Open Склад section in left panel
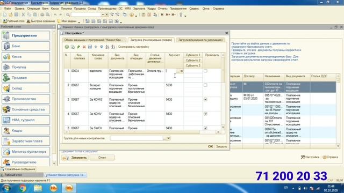Image resolution: width=344 pixels, height=193 pixels. click(26, 88)
